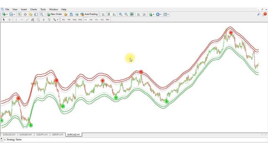Open the MetaEditor book icon

66,15
